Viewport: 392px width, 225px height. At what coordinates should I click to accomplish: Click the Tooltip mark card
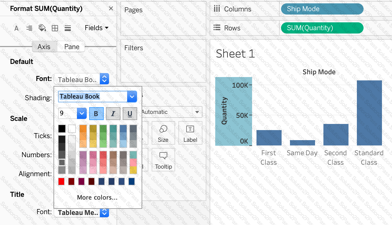tap(163, 160)
